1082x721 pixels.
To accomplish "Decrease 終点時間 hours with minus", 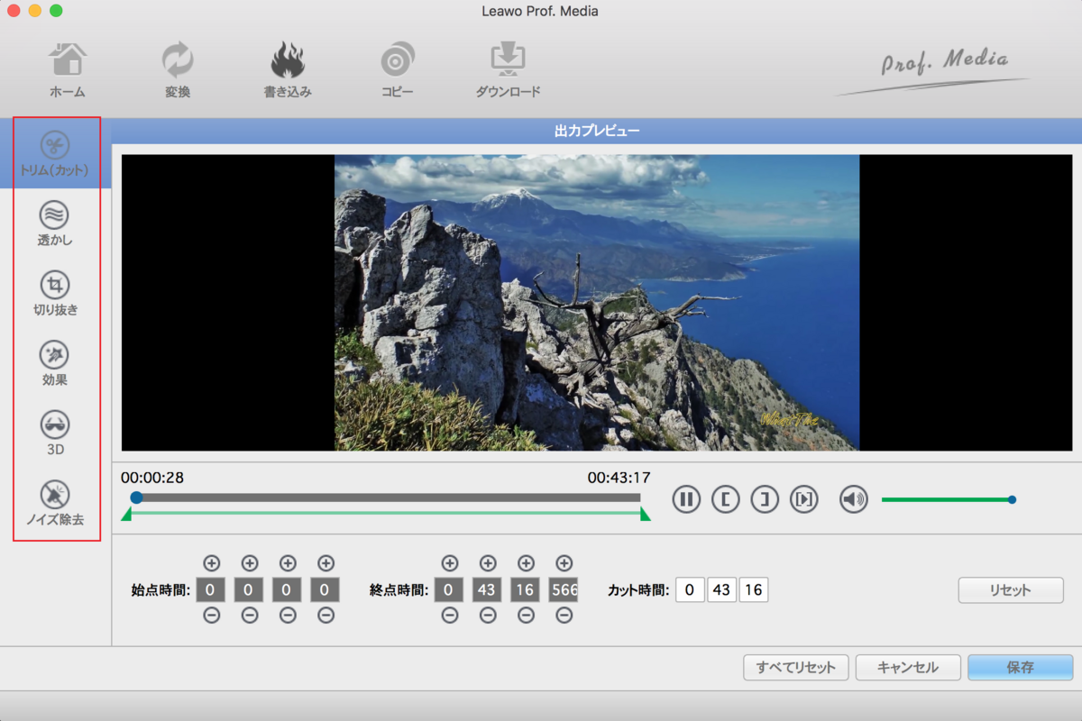I will point(450,616).
